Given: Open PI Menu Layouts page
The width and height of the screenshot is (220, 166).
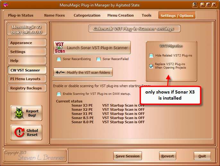Looking at the screenshot, I should (27, 79).
